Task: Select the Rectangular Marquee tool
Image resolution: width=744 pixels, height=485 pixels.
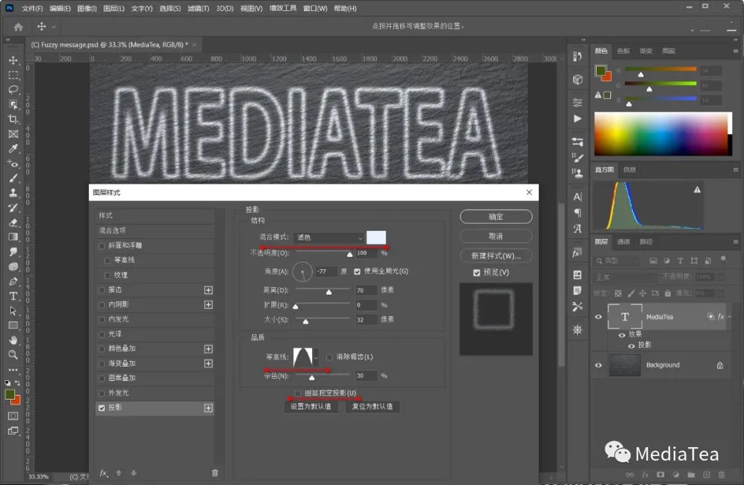Action: tap(13, 75)
